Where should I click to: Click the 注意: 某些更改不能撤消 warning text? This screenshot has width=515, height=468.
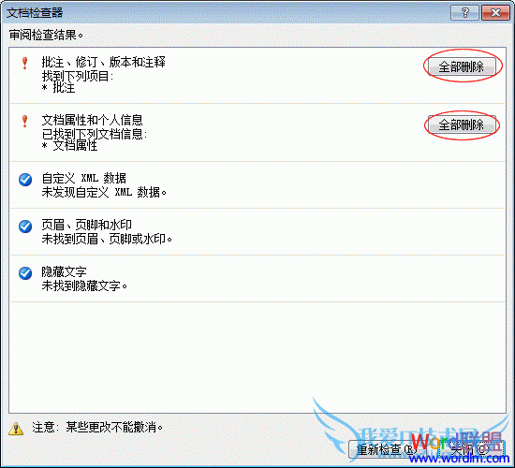click(97, 427)
